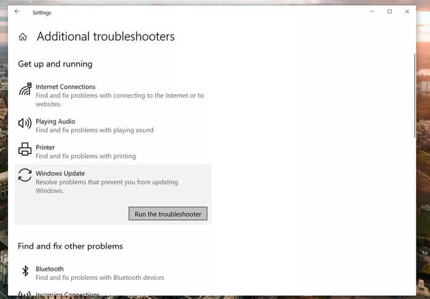Open Settings home via the house icon
Screen dimensions: 430x299
click(x=23, y=36)
